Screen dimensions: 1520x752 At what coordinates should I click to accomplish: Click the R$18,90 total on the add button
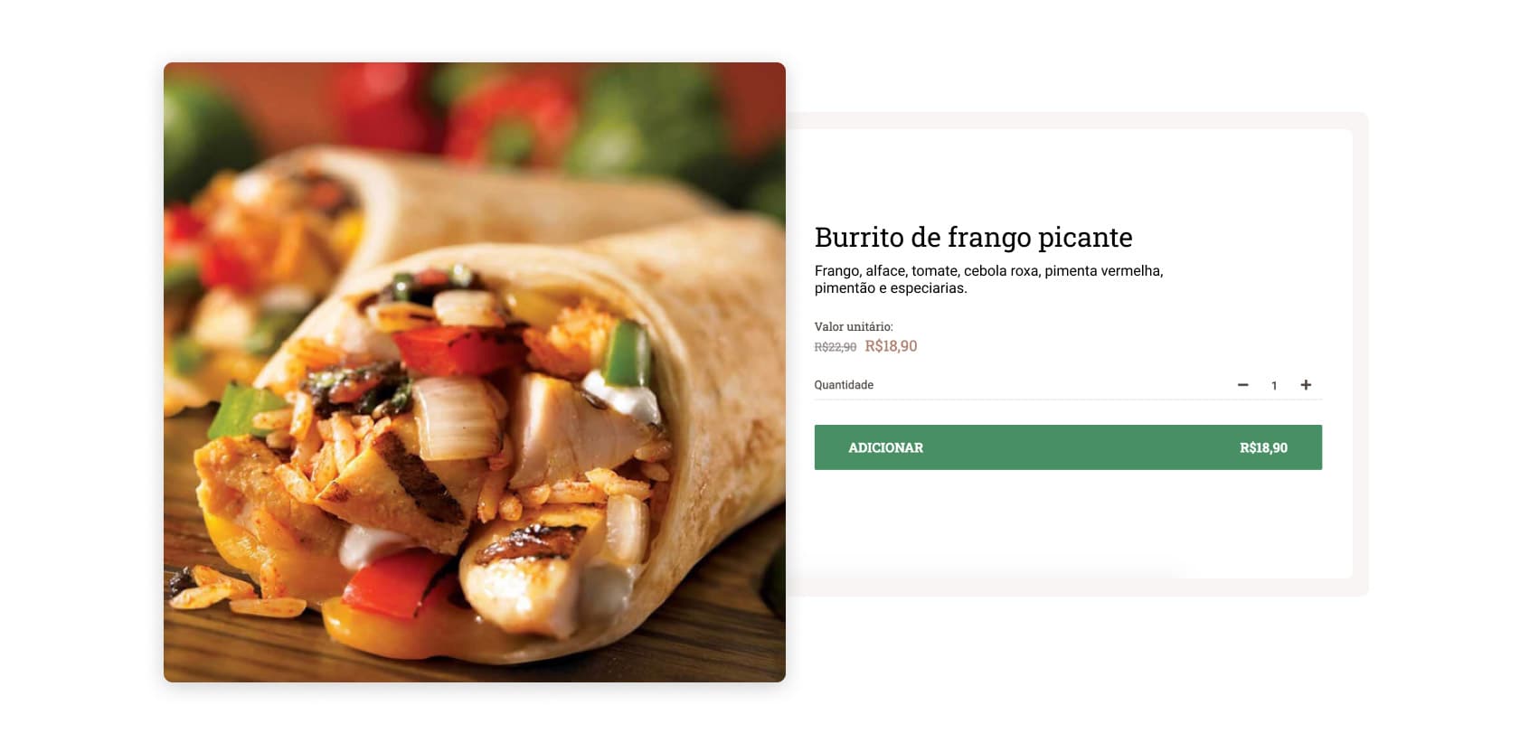coord(1263,447)
